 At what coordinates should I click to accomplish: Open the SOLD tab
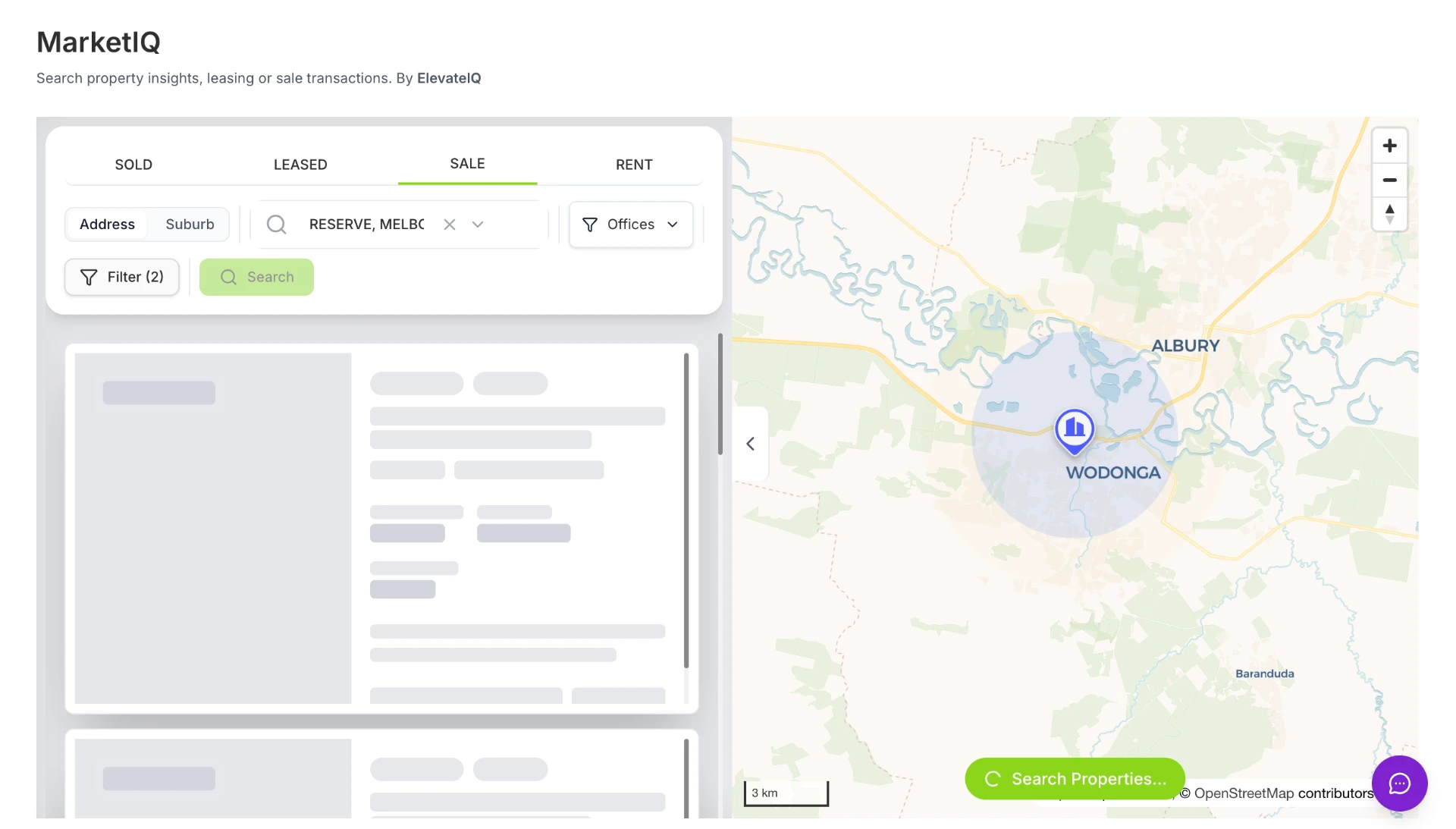tap(133, 165)
